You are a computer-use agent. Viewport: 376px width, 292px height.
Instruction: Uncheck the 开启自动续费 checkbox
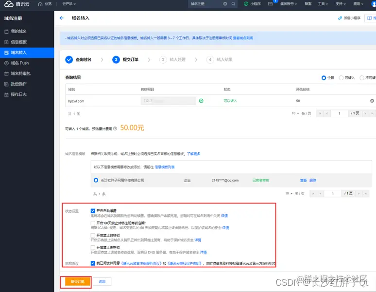pos(93,211)
